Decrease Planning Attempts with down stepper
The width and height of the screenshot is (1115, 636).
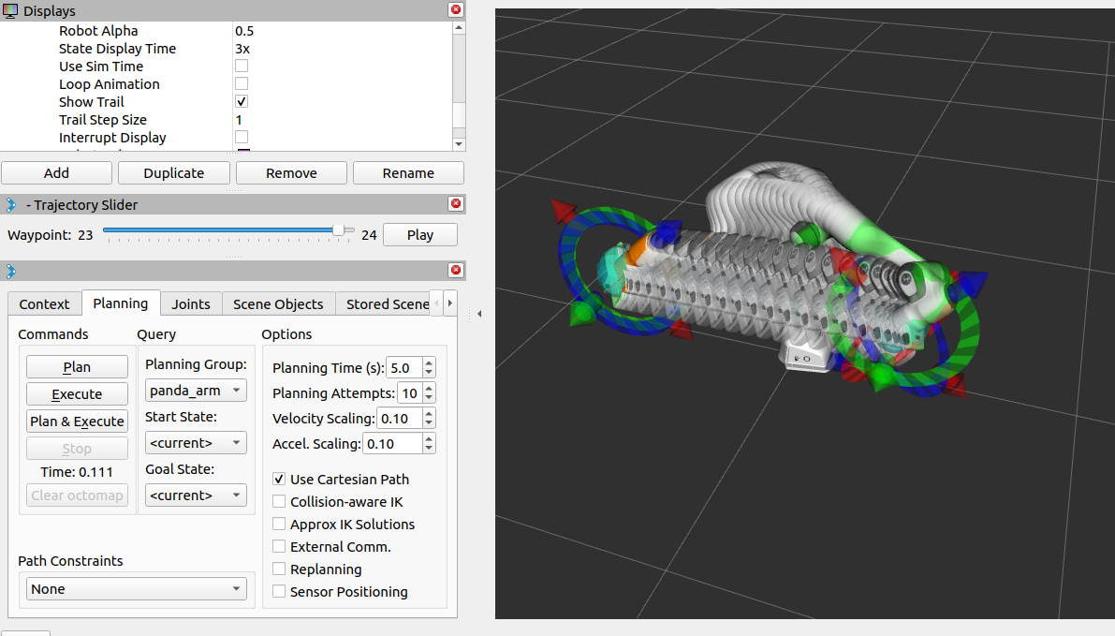pos(429,398)
